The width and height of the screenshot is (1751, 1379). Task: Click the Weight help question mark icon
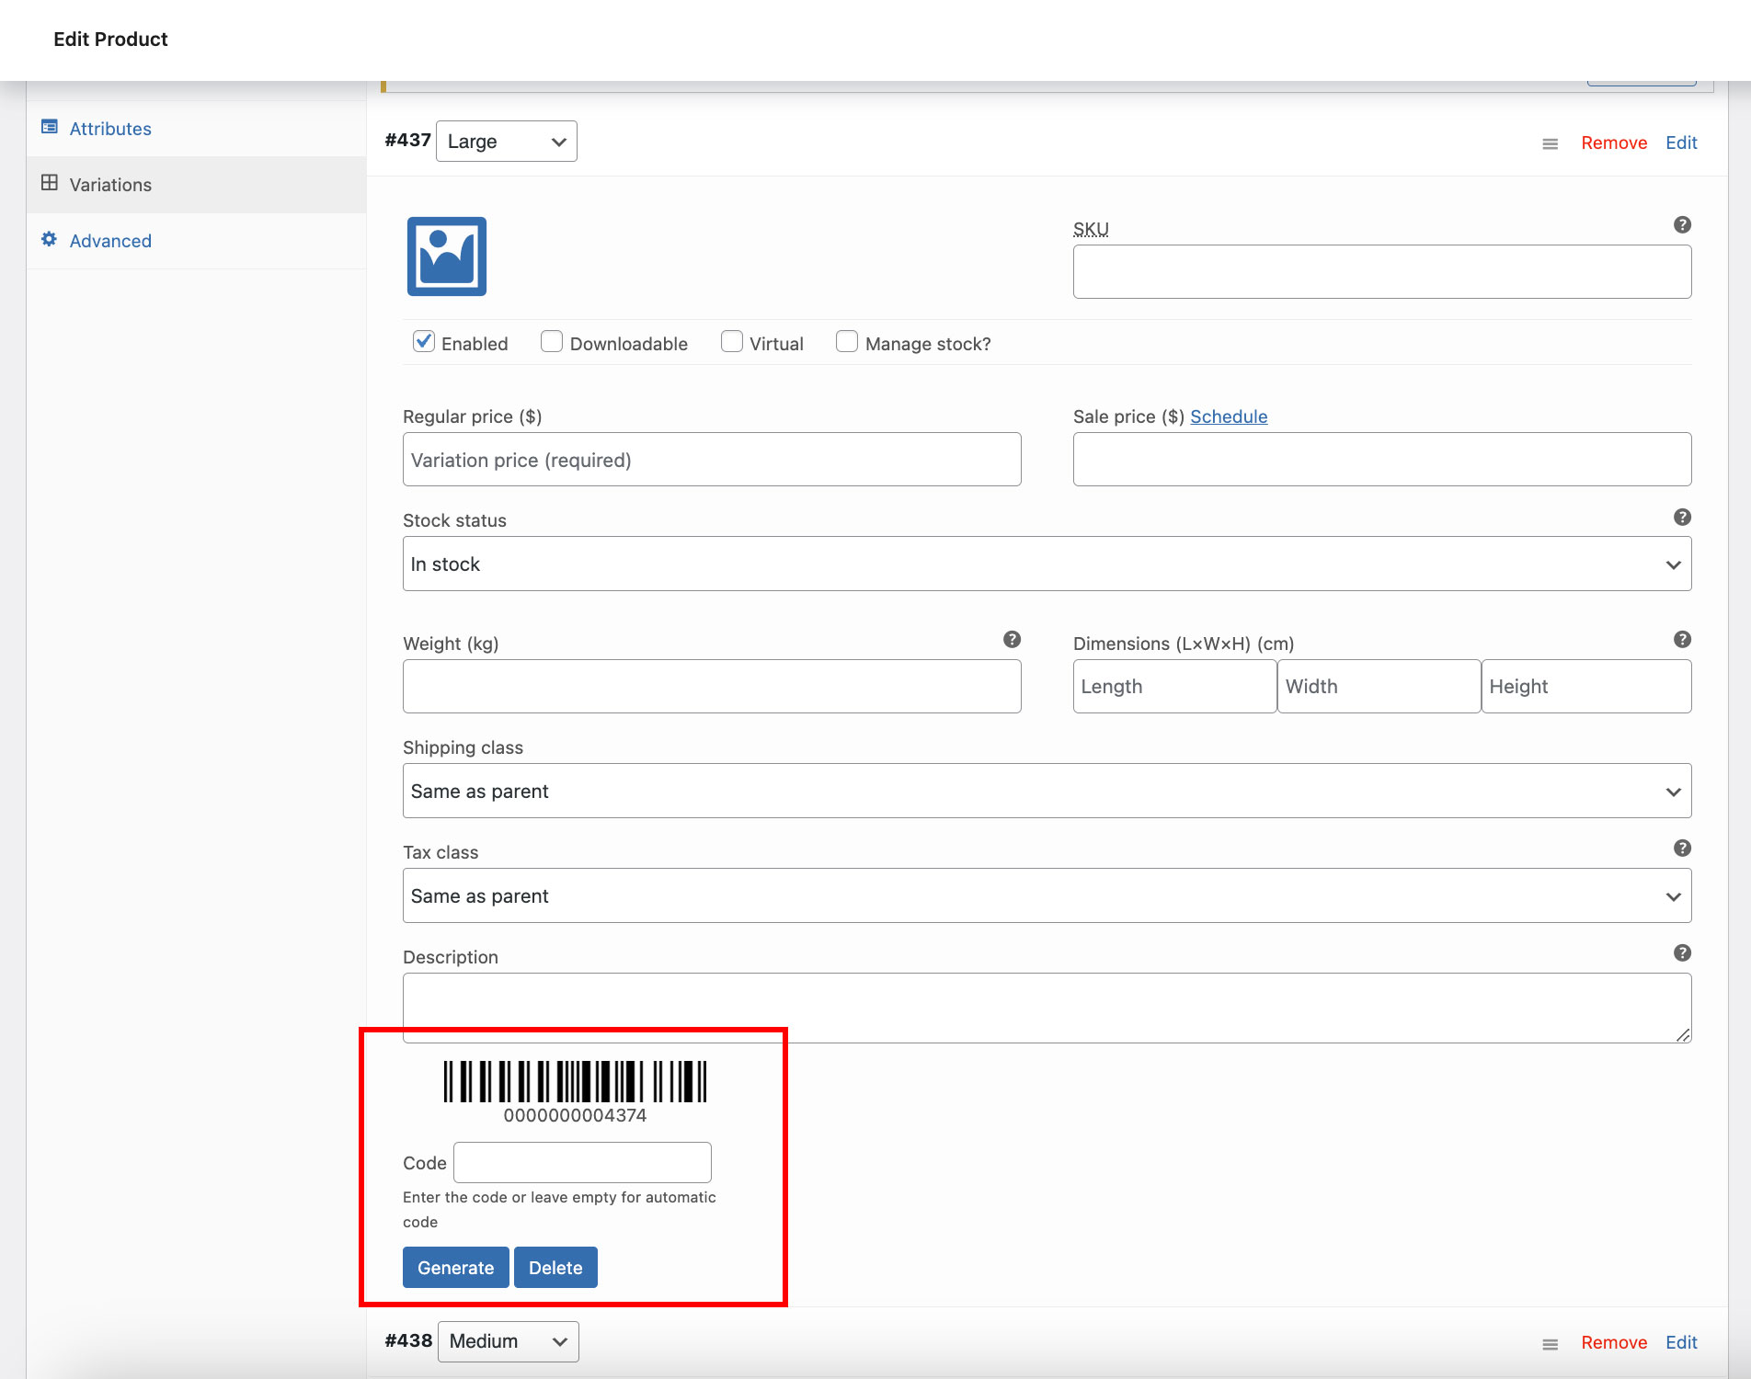1012,640
